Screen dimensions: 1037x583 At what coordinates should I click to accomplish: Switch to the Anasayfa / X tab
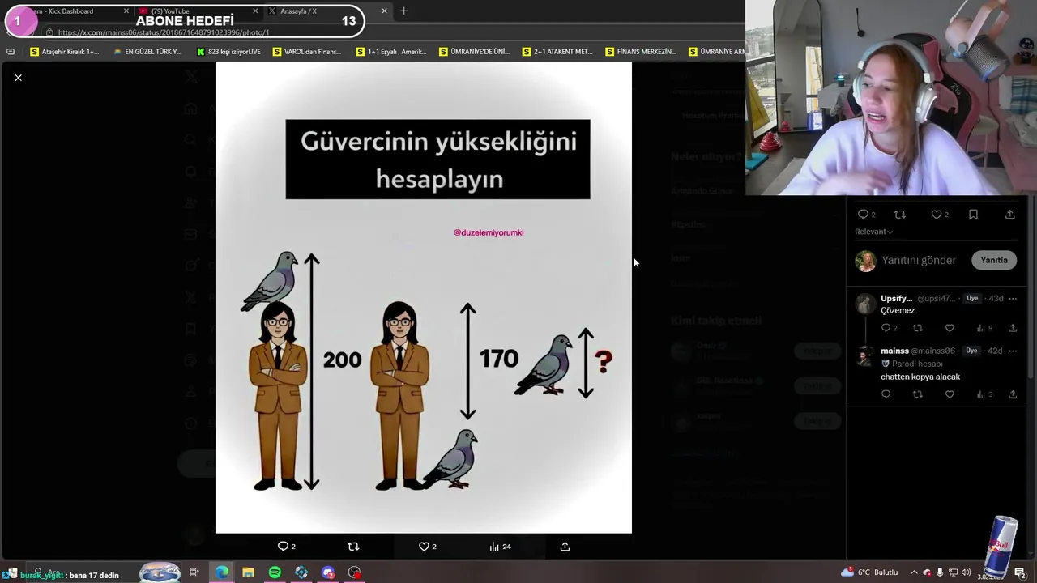tap(298, 11)
